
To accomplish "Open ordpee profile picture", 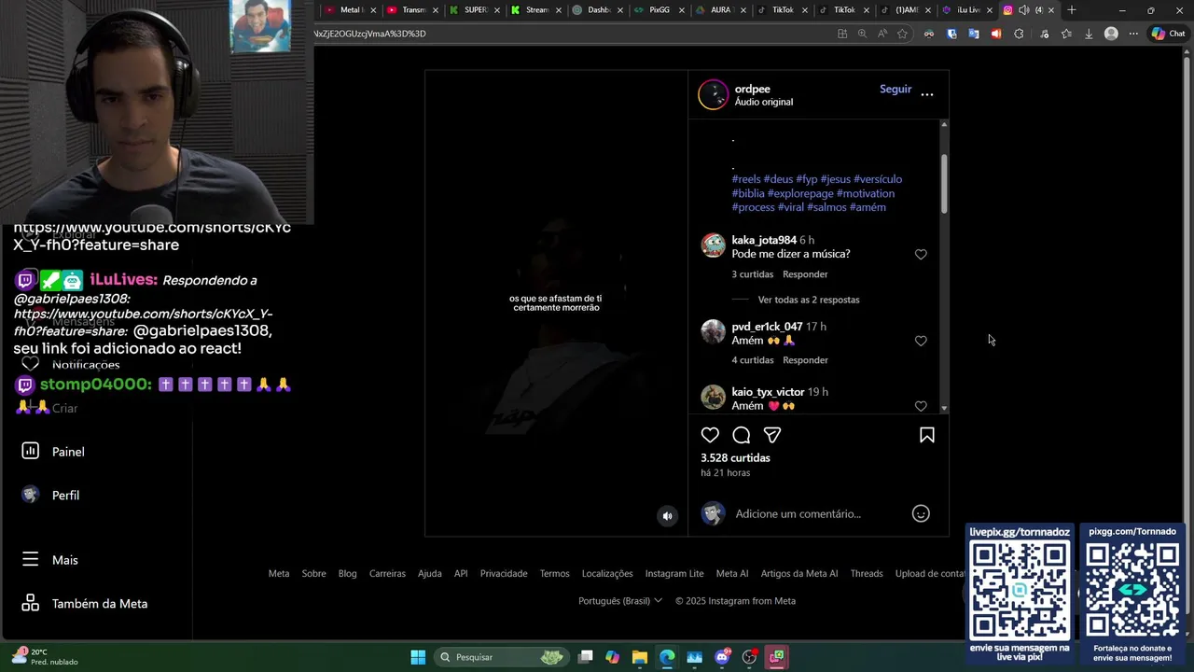I will tap(713, 95).
